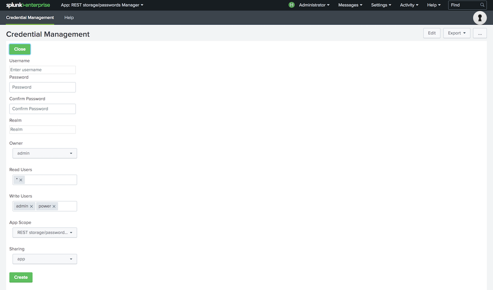
Task: Open the Settings menu
Action: click(381, 5)
